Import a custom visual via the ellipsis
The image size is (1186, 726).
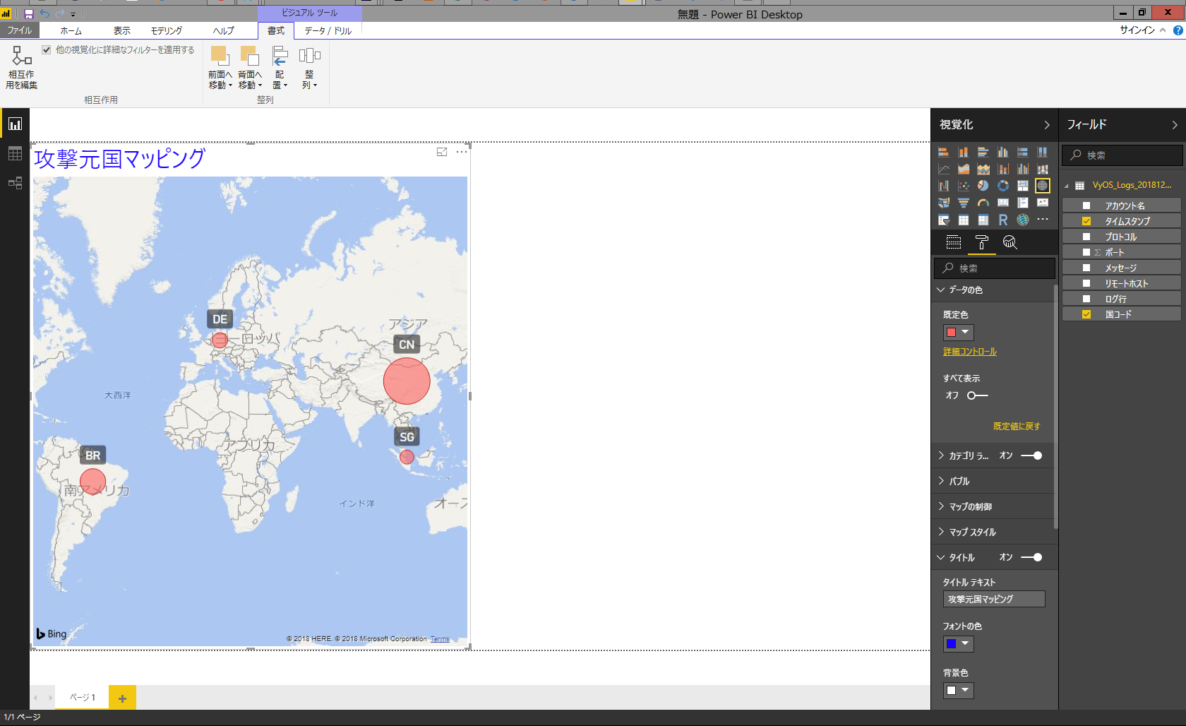tap(1042, 220)
